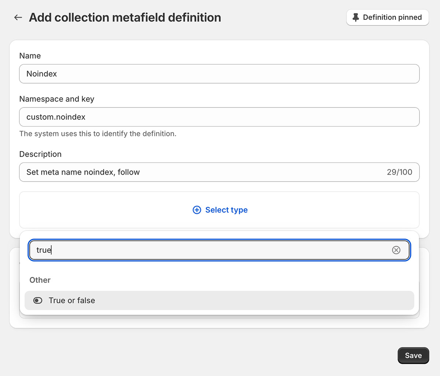Image resolution: width=440 pixels, height=376 pixels.
Task: Edit the Description text field
Action: point(202,172)
